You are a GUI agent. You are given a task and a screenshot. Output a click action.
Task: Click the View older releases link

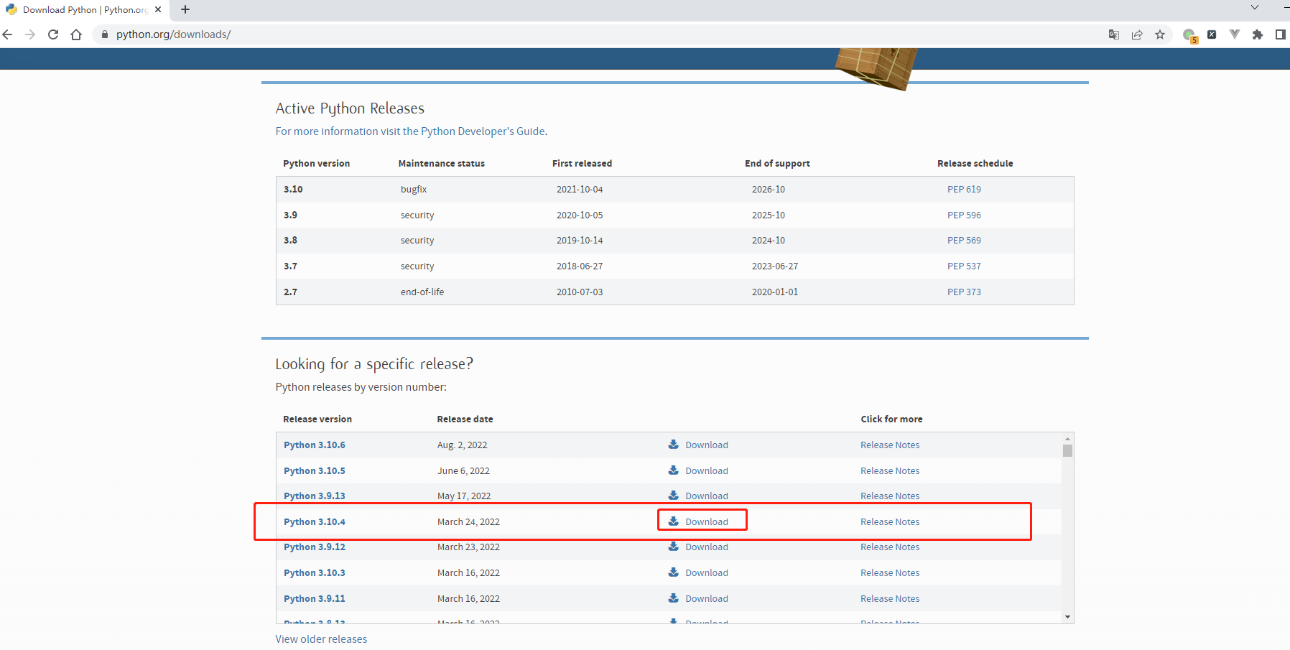pyautogui.click(x=321, y=639)
